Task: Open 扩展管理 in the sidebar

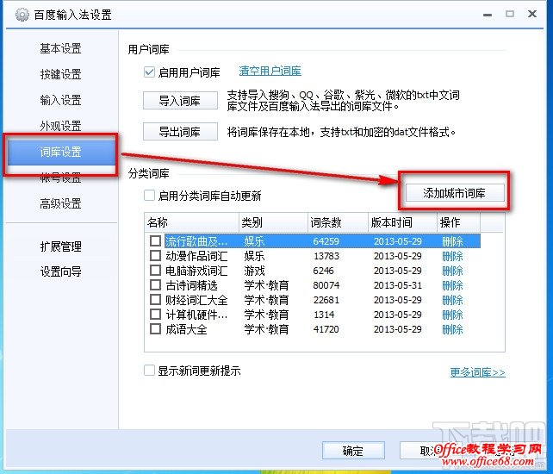Action: 60,246
